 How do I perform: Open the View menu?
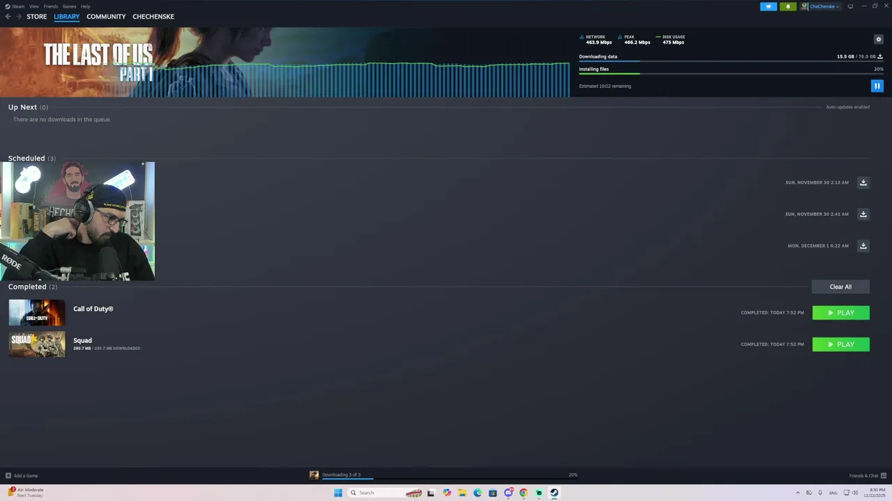34,6
